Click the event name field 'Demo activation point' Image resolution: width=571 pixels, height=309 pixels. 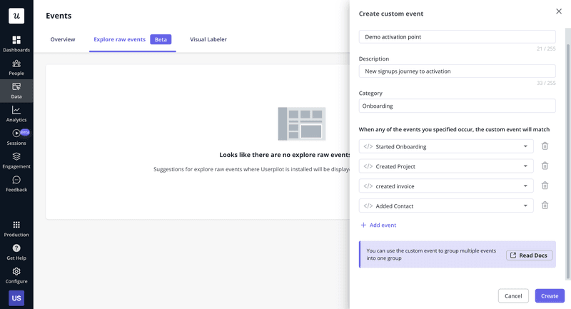[457, 37]
